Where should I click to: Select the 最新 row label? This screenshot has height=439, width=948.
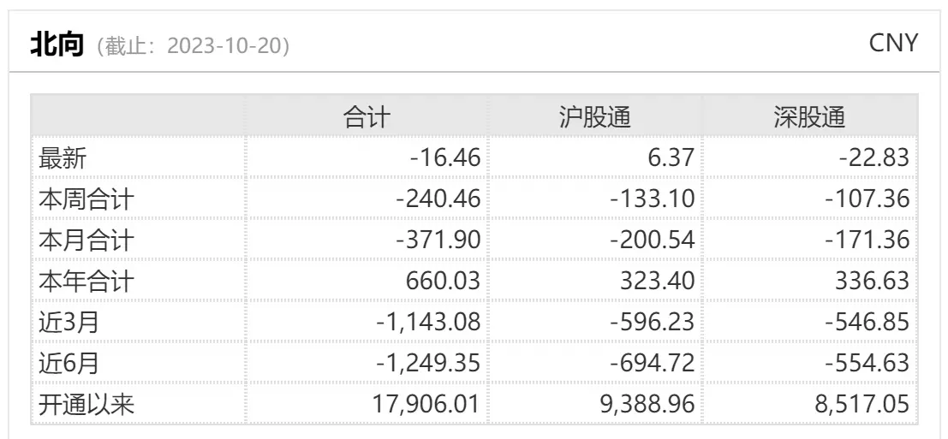click(63, 158)
